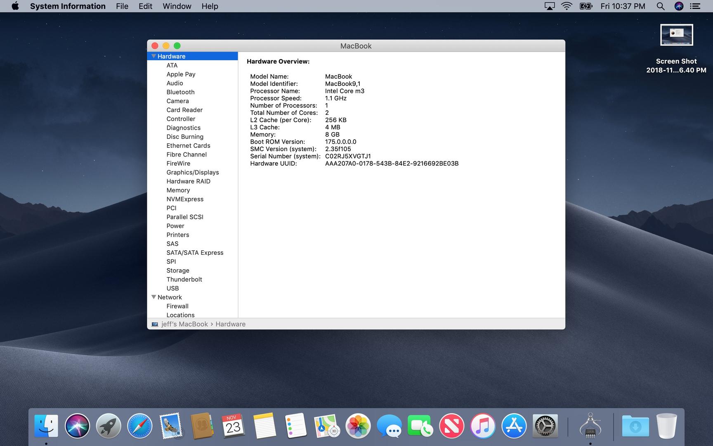713x446 pixels.
Task: Select SATA/SATA Express in the sidebar
Action: 195,253
